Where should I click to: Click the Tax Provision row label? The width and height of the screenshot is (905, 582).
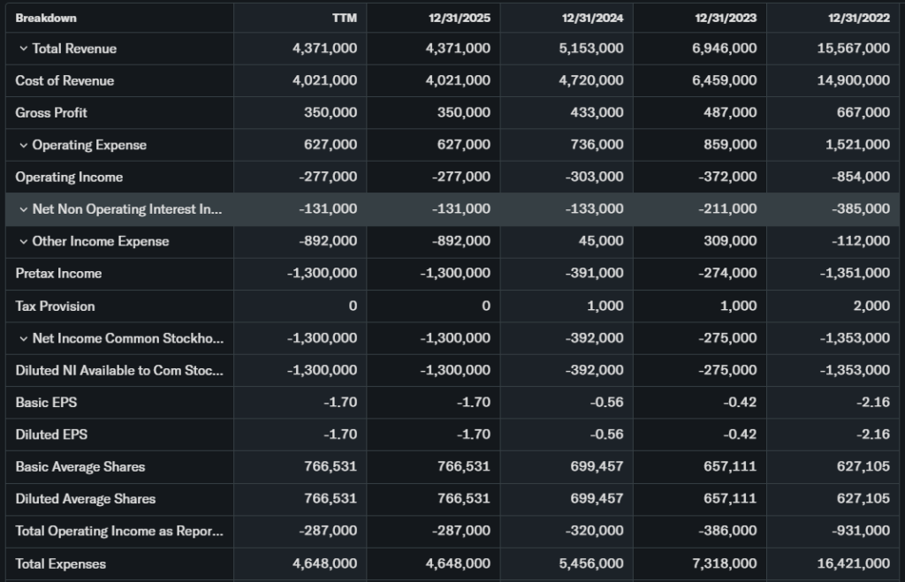55,306
